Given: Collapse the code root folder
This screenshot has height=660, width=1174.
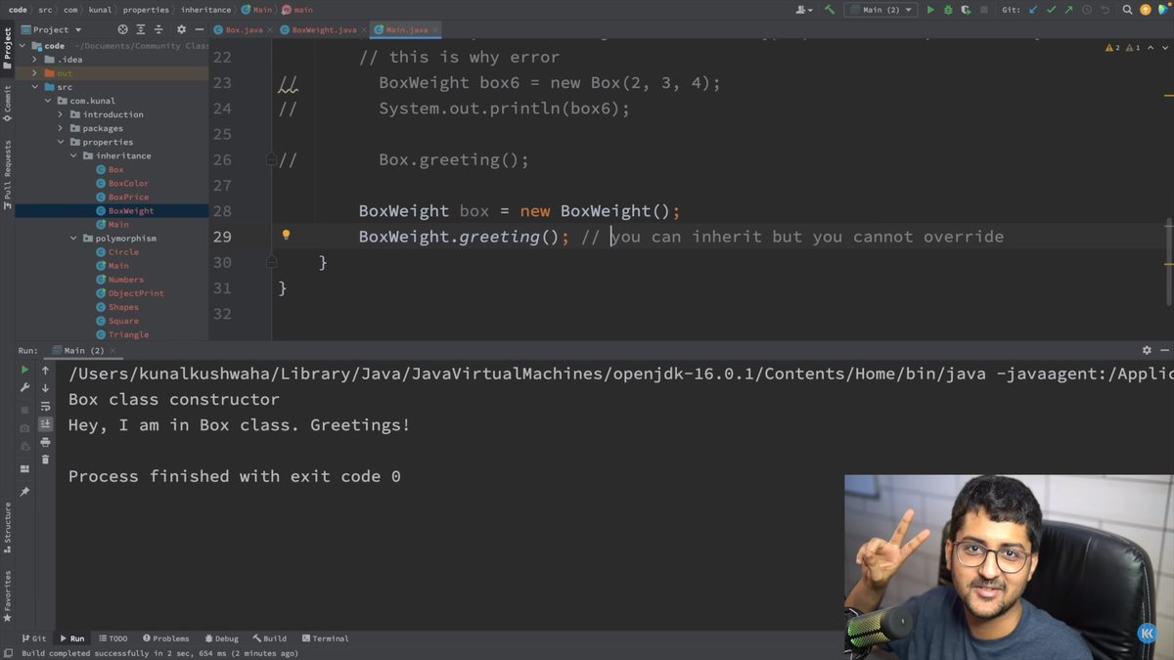Looking at the screenshot, I should [23, 46].
